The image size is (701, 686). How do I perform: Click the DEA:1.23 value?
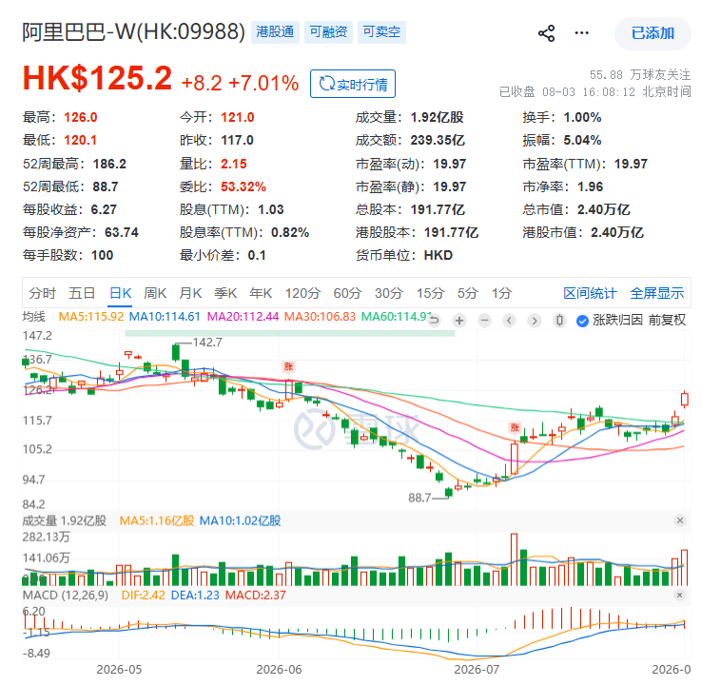click(x=195, y=596)
